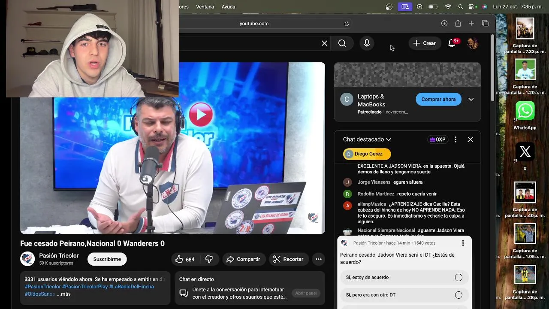Screen dimensions: 549x309
Task: Show Safari tab overview
Action: 485,24
